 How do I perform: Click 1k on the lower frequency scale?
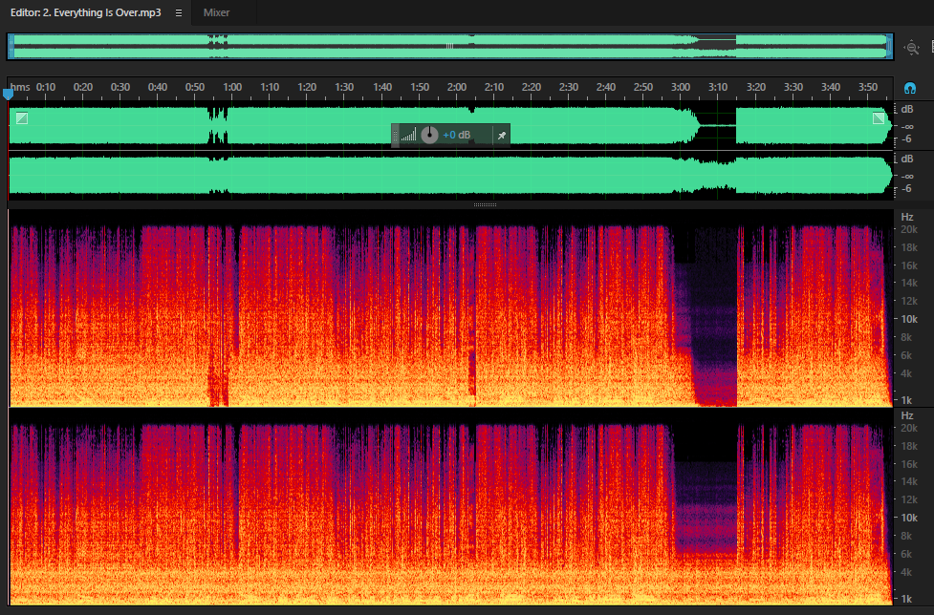tap(906, 599)
